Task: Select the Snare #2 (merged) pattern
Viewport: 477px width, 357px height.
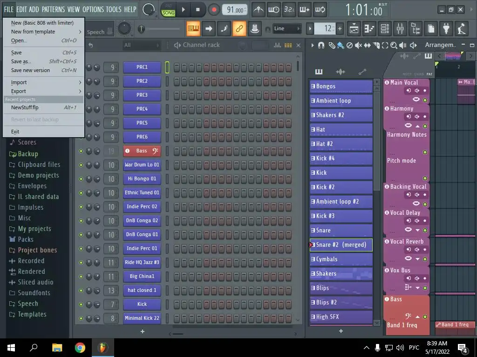Action: 341,245
